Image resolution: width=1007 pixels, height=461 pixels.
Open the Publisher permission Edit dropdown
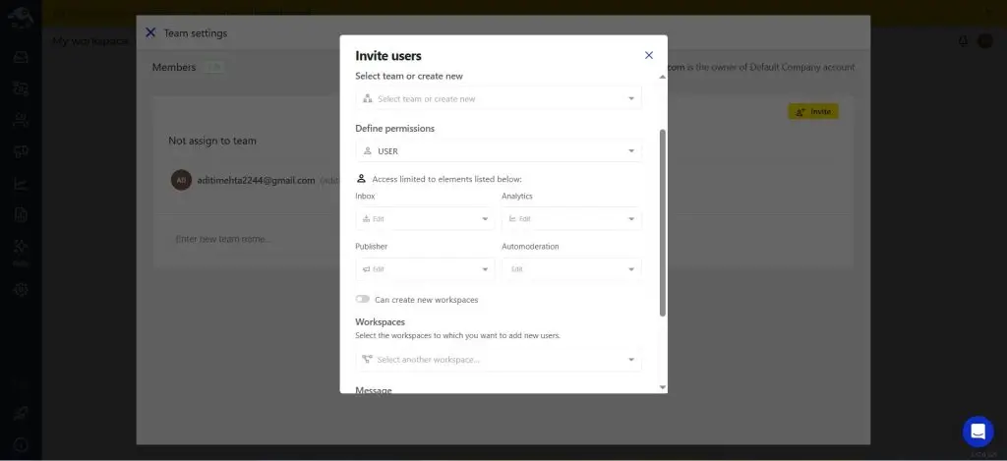pyautogui.click(x=425, y=269)
